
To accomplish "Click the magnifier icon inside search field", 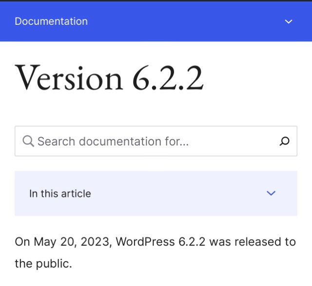I will pos(28,141).
